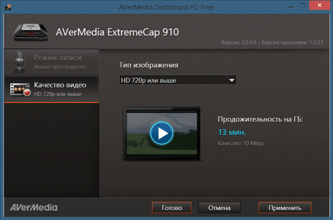The image size is (333, 220).
Task: Click the Тип изображения label
Action: (149, 65)
